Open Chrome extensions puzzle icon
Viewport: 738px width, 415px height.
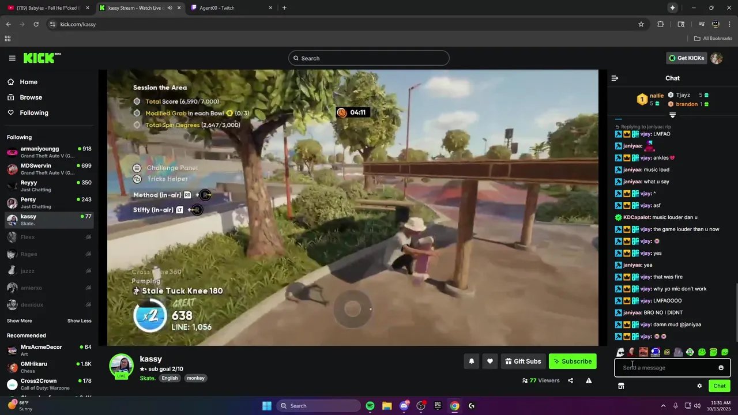[661, 24]
